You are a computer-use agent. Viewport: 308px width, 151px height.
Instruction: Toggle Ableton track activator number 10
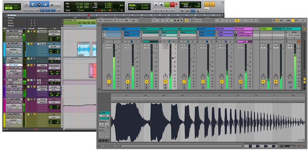241,82
